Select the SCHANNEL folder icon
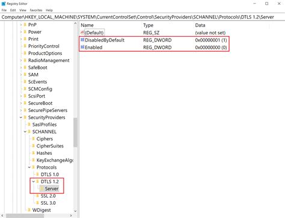 pos(29,131)
